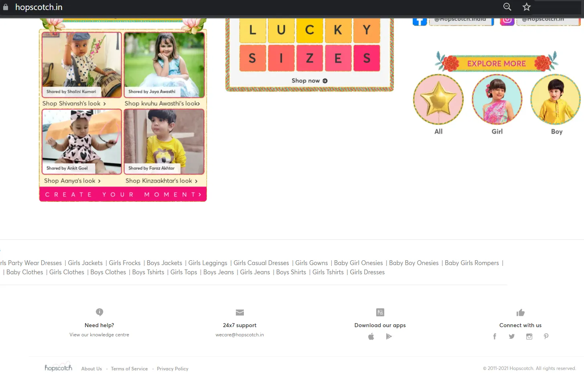Open the Facebook icon under Connect with us
Viewport: 584px width, 374px height.
coord(495,336)
